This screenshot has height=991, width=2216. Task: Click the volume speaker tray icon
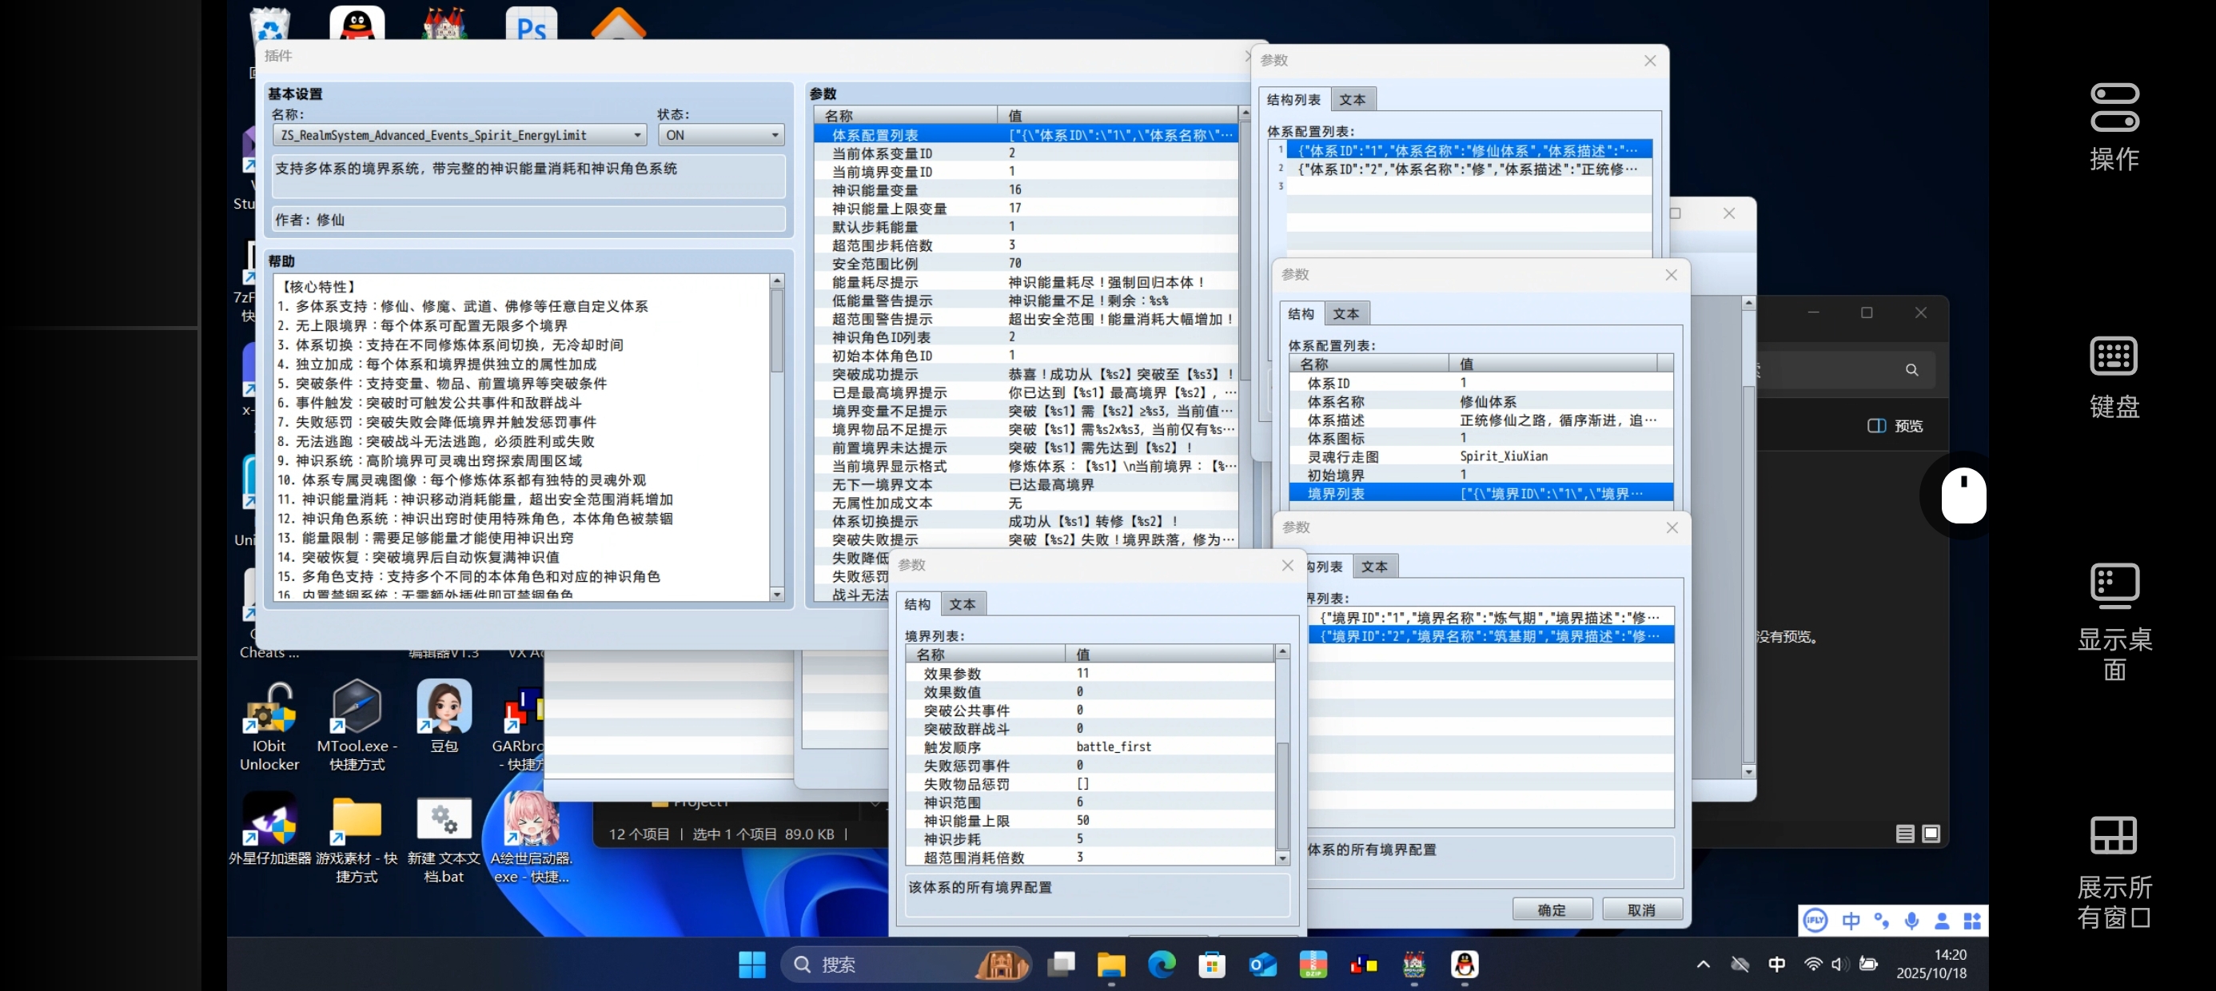click(x=1839, y=965)
